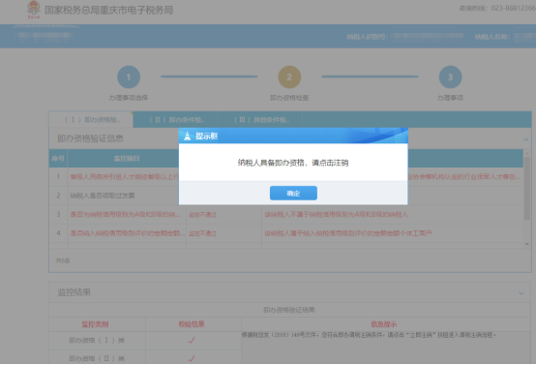This screenshot has width=536, height=365.
Task: Select step 2 circle 即办资格检查
Action: coord(289,76)
